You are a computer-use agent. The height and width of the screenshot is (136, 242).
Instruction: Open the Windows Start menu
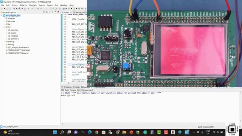55,132
